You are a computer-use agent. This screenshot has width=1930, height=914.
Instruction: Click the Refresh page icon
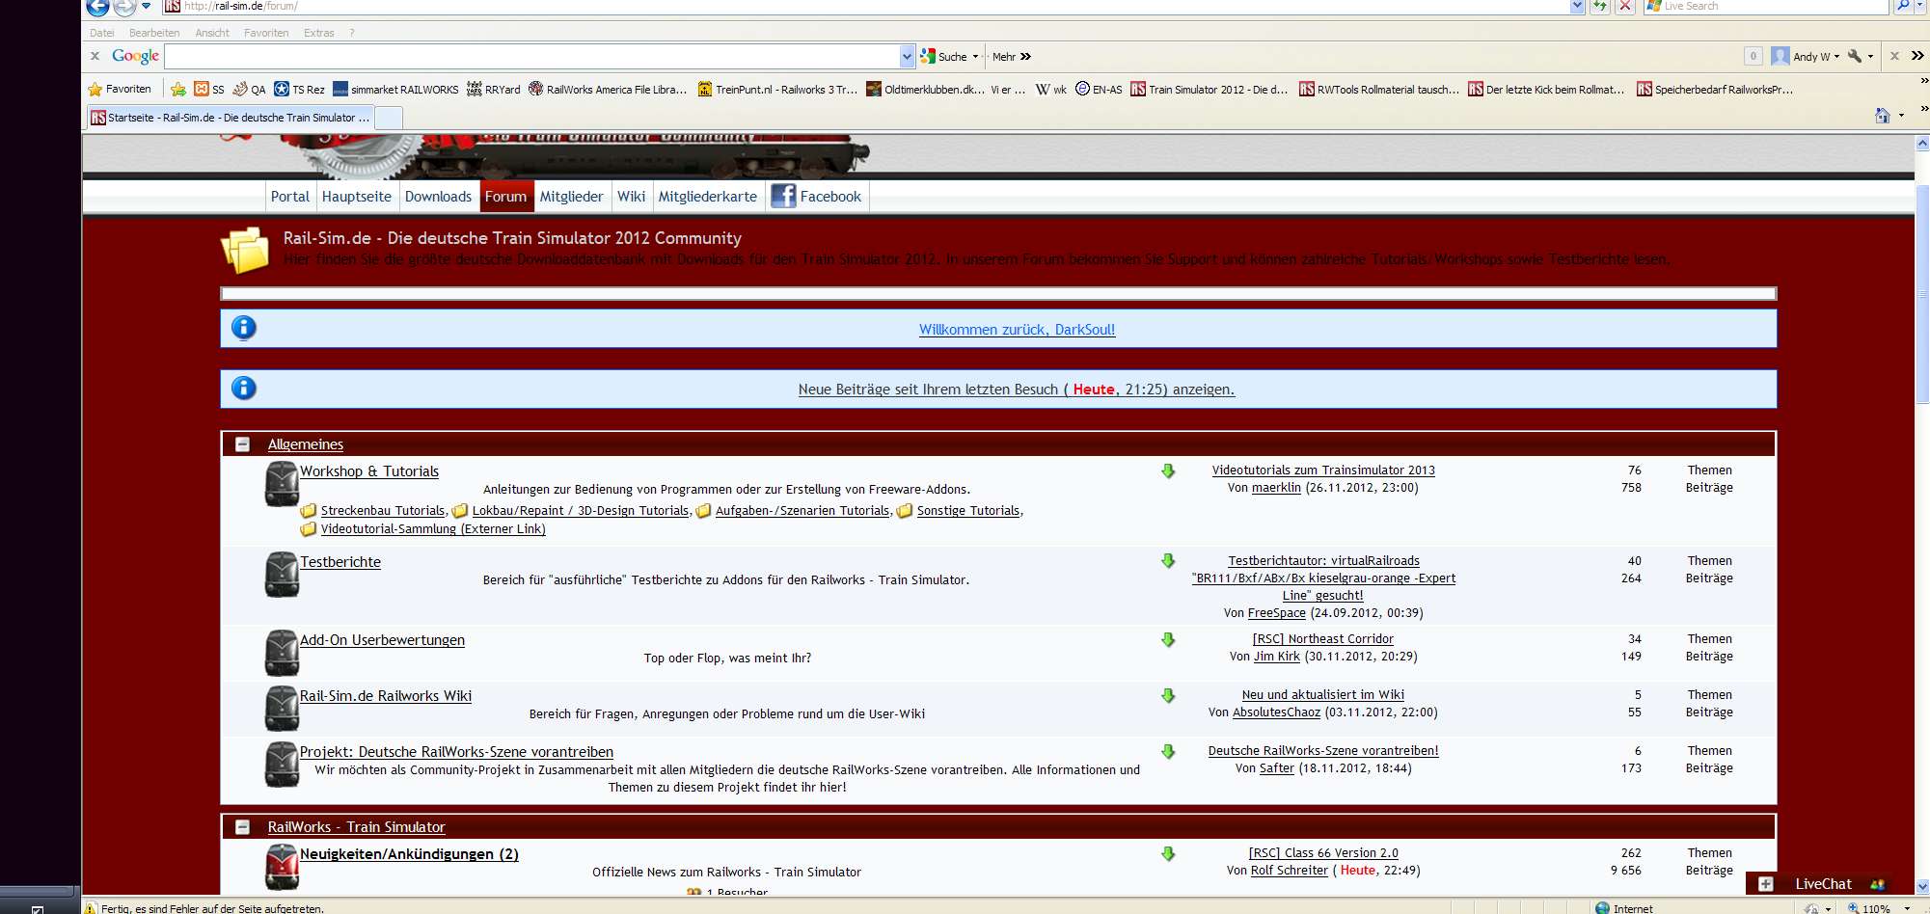(1600, 6)
